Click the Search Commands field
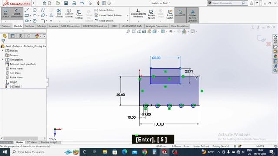 click(x=227, y=3)
